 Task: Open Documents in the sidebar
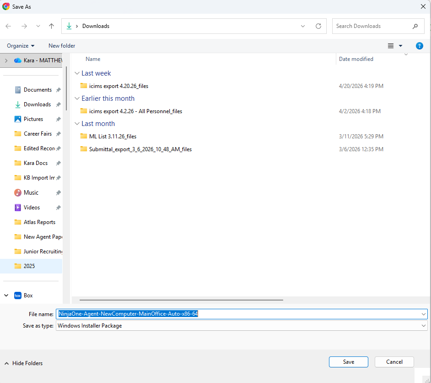[38, 90]
